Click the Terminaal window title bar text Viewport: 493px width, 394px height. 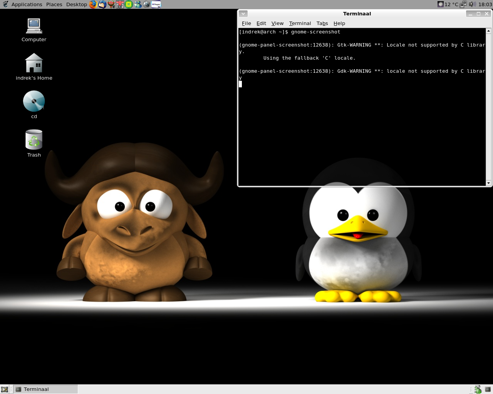[x=357, y=13]
